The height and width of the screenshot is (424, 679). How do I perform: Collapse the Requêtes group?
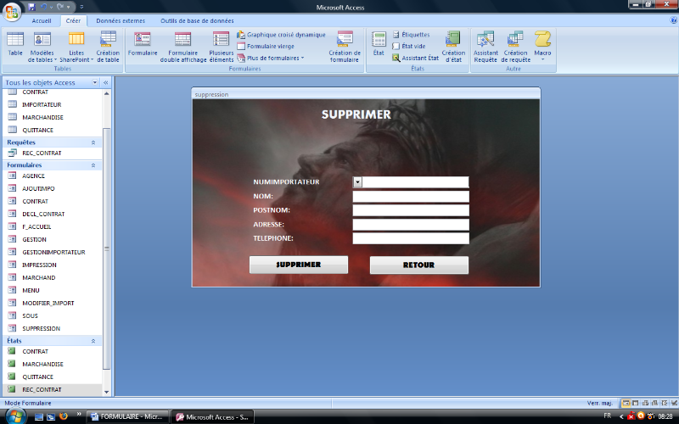[93, 142]
